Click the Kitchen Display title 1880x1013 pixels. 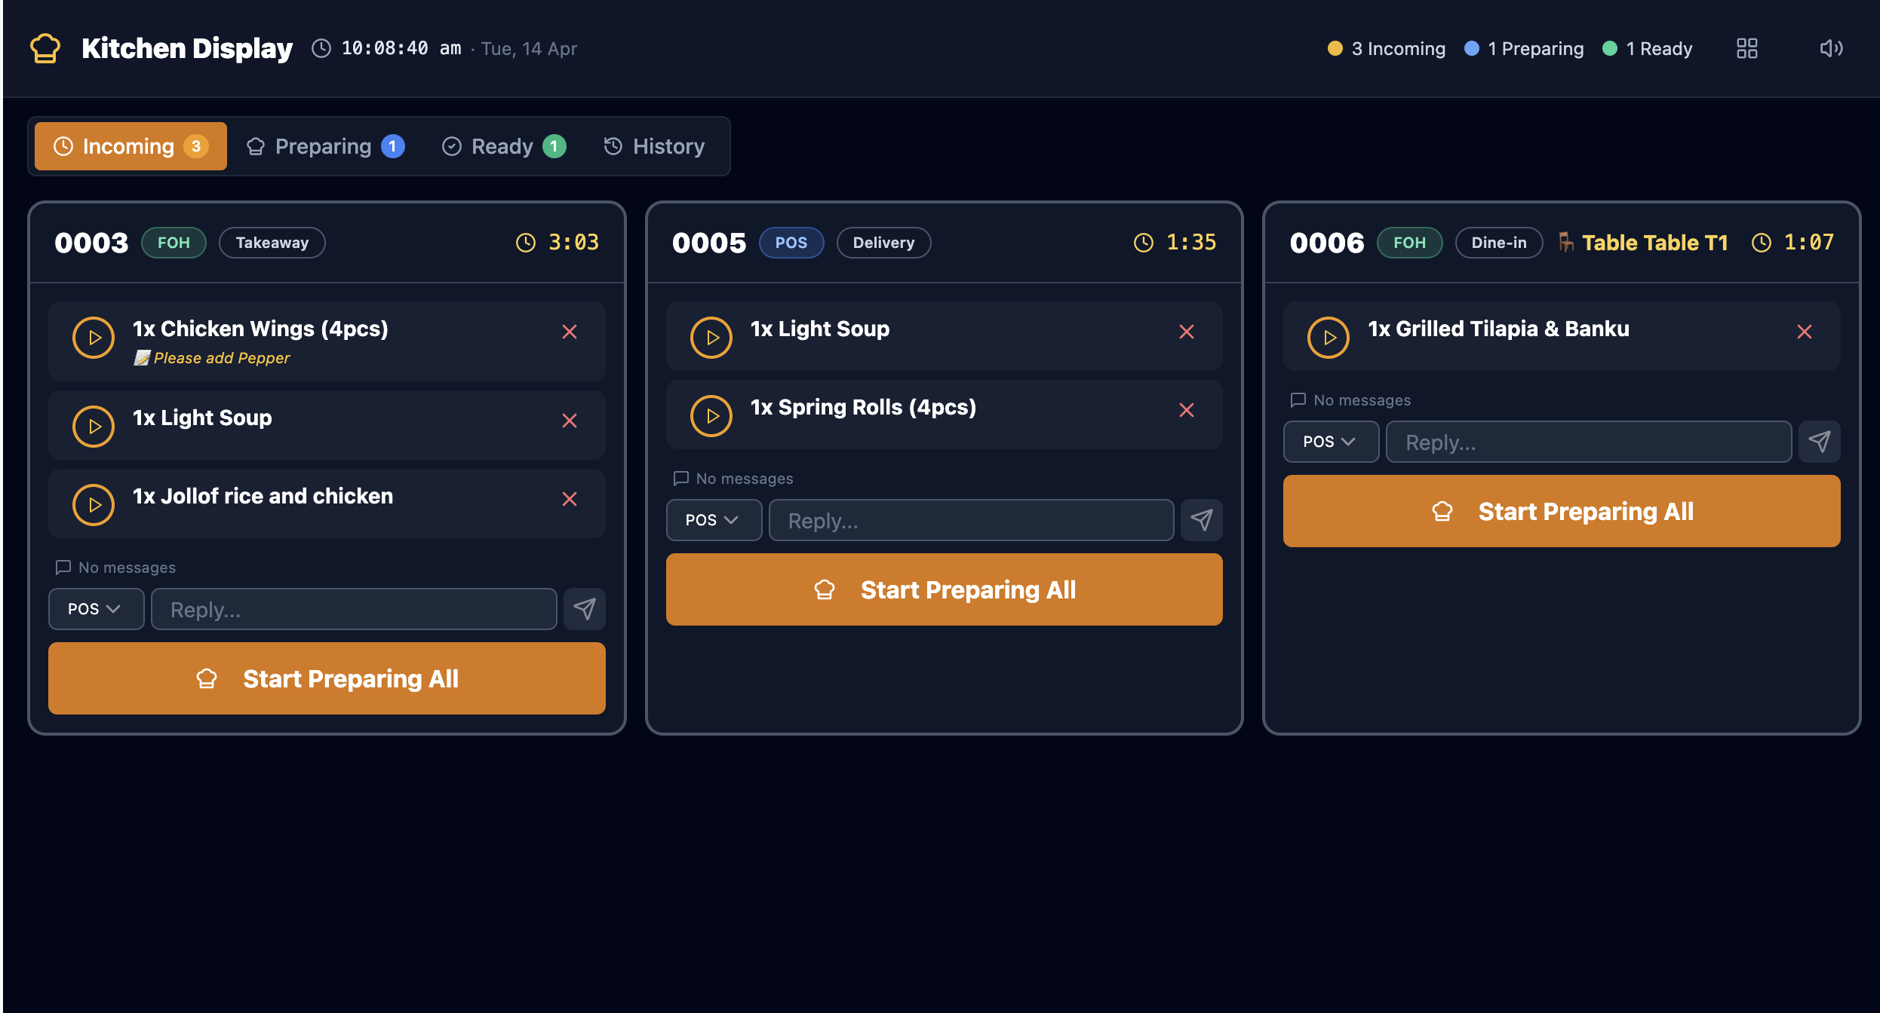(x=186, y=48)
